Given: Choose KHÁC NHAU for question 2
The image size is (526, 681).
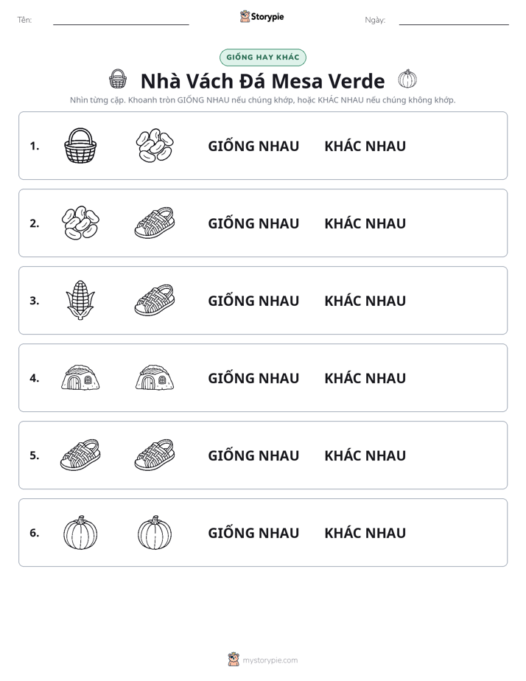Looking at the screenshot, I should (365, 223).
